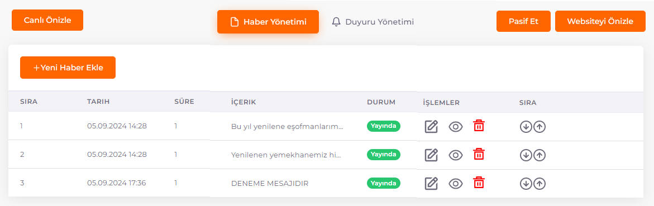Click the Yayında status badge in row 1
654x206 pixels.
pos(384,126)
